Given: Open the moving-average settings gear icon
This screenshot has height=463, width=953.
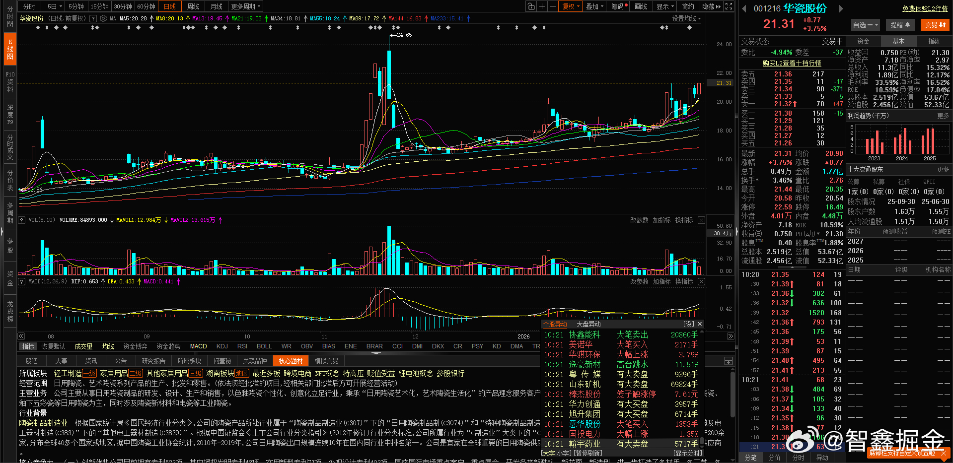Looking at the screenshot, I should coord(103,18).
